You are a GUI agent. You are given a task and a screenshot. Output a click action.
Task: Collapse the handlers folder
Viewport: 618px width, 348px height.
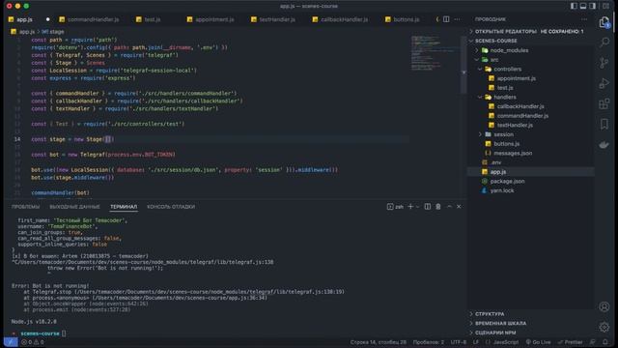tap(504, 97)
